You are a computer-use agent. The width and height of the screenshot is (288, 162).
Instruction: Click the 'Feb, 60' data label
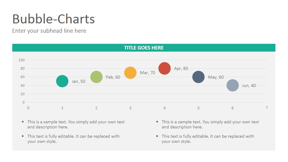[x=113, y=77]
